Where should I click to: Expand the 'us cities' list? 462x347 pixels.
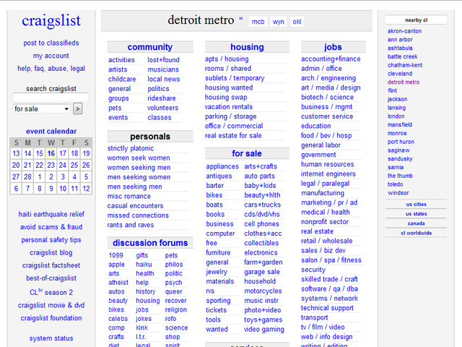(x=416, y=204)
